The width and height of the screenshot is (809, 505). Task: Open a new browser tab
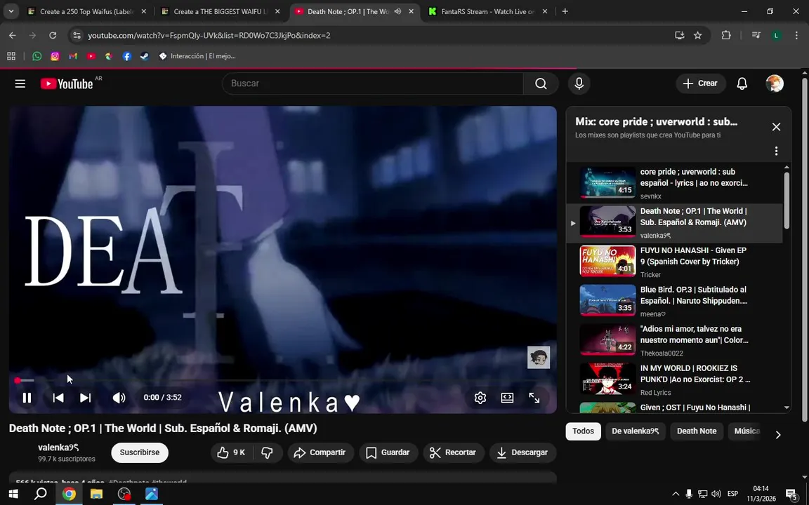[x=565, y=11]
